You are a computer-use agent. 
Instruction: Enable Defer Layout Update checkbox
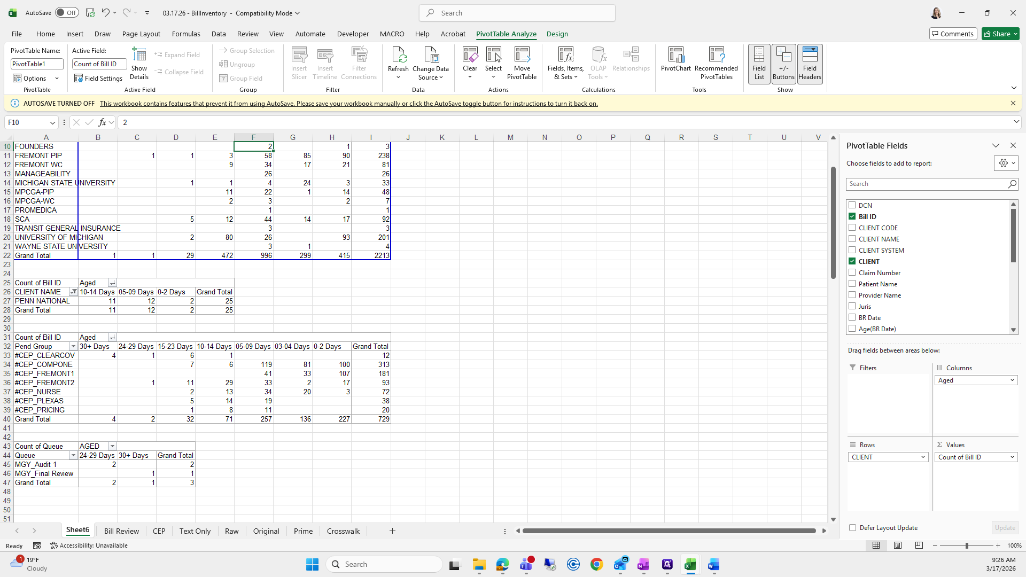tap(852, 527)
